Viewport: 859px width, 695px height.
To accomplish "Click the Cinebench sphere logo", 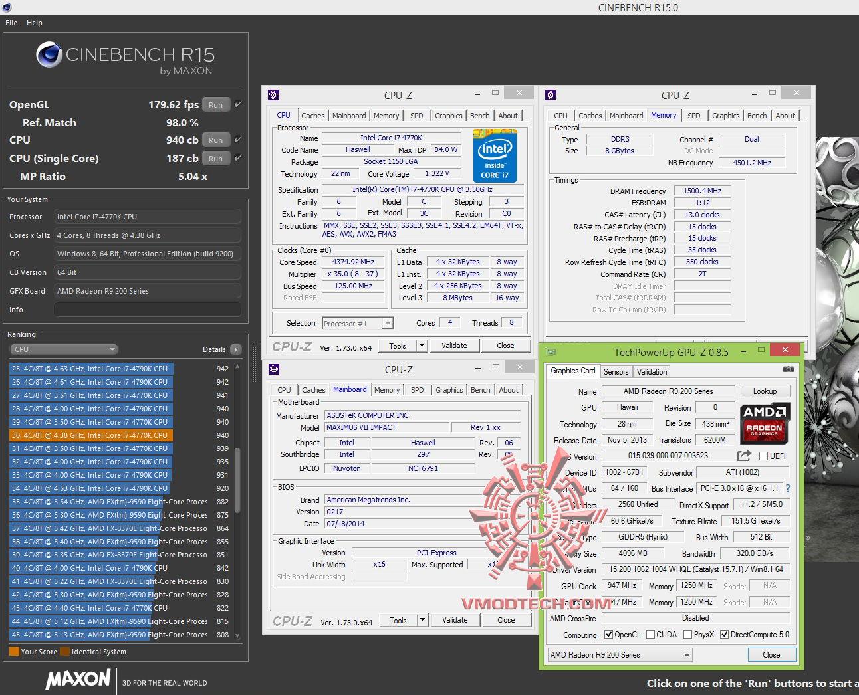I will 49,55.
